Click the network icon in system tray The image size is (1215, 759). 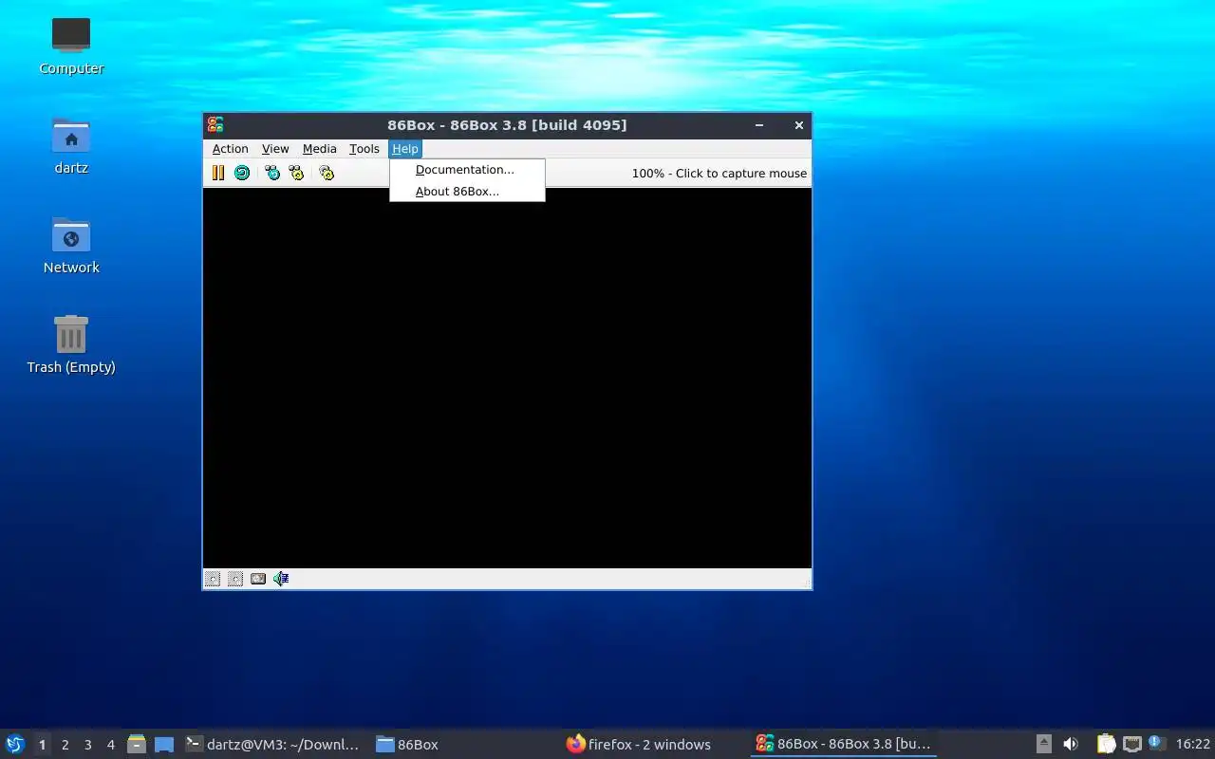click(1131, 745)
